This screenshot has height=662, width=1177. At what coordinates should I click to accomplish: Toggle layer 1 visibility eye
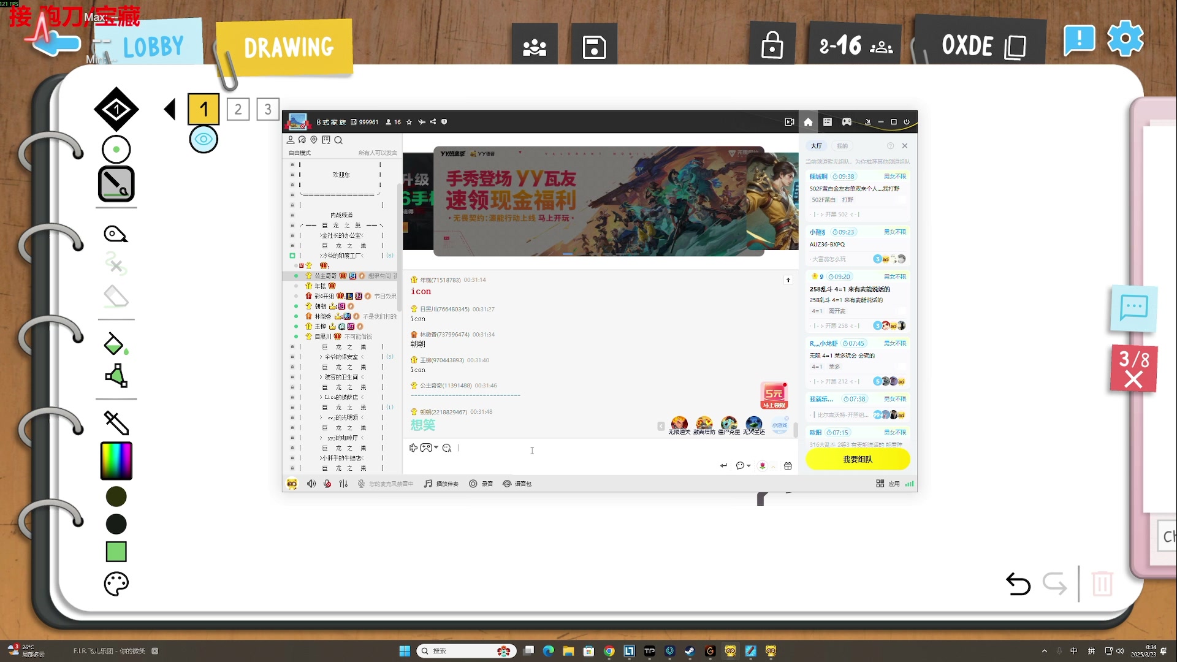pyautogui.click(x=204, y=140)
